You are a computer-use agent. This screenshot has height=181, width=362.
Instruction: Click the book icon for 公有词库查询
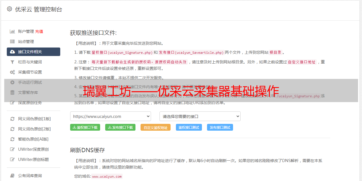pyautogui.click(x=12, y=176)
